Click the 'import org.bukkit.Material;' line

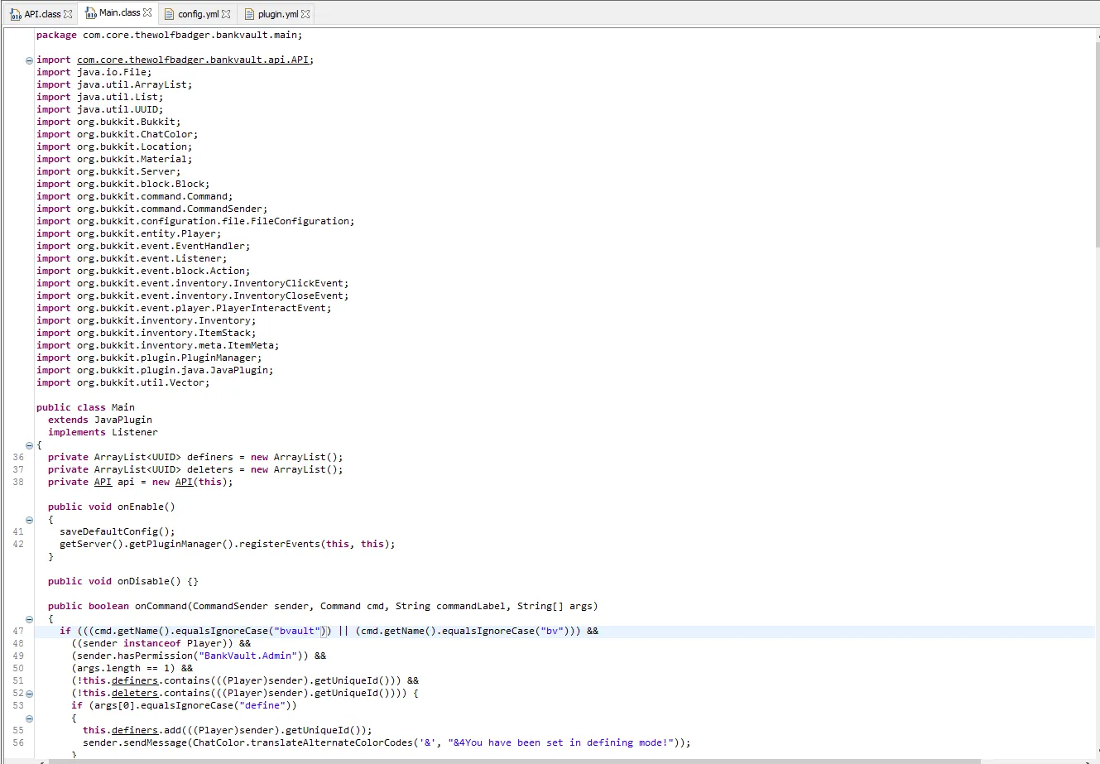[x=114, y=159]
